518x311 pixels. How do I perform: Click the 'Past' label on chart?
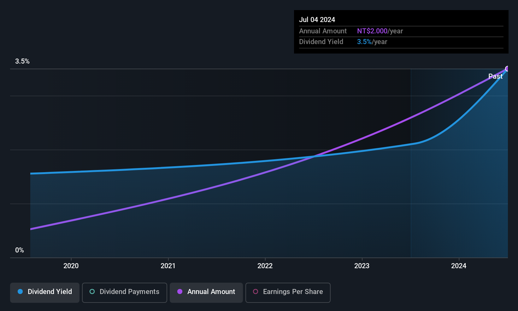(495, 76)
